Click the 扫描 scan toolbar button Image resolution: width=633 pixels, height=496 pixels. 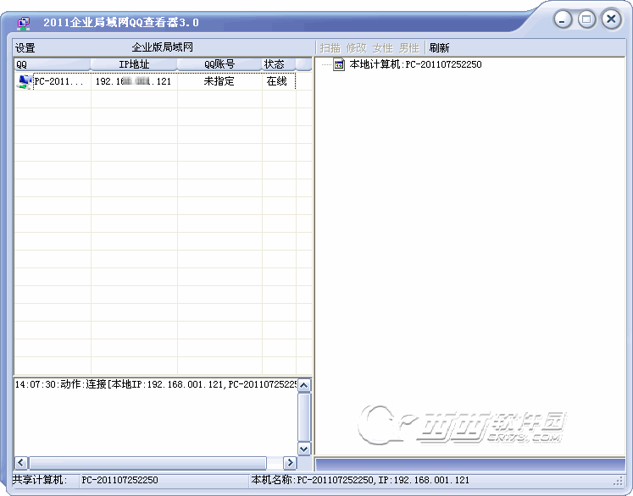pyautogui.click(x=330, y=48)
